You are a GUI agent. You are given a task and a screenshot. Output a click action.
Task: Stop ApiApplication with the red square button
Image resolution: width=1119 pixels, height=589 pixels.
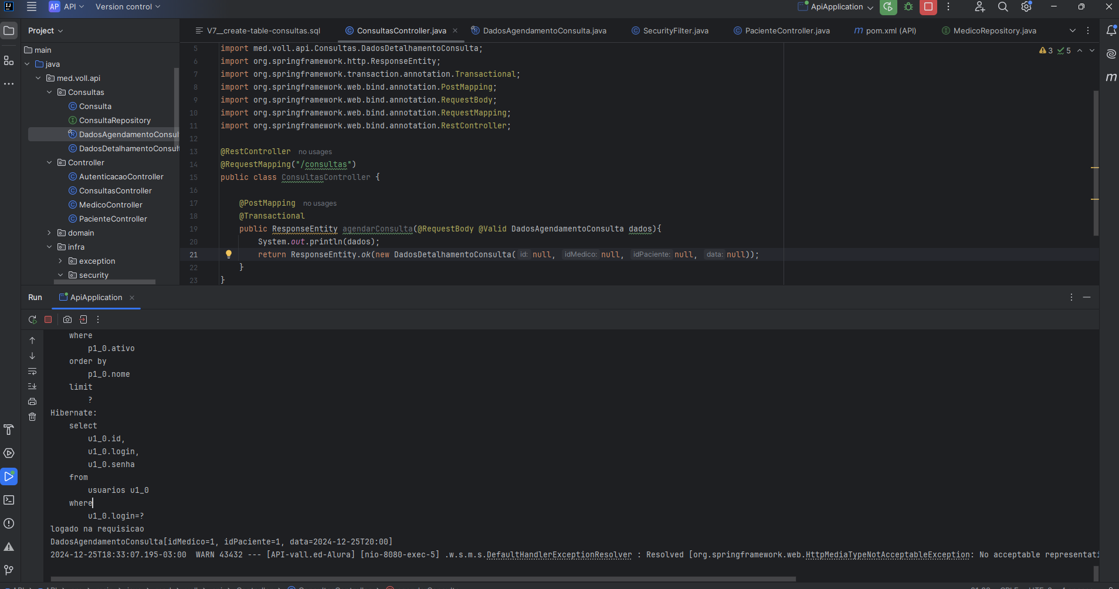click(928, 7)
